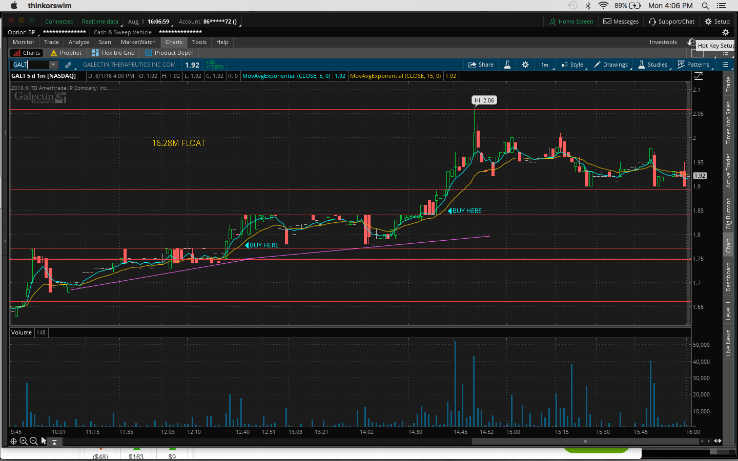
Task: Open the Analyze tab
Action: click(x=79, y=42)
